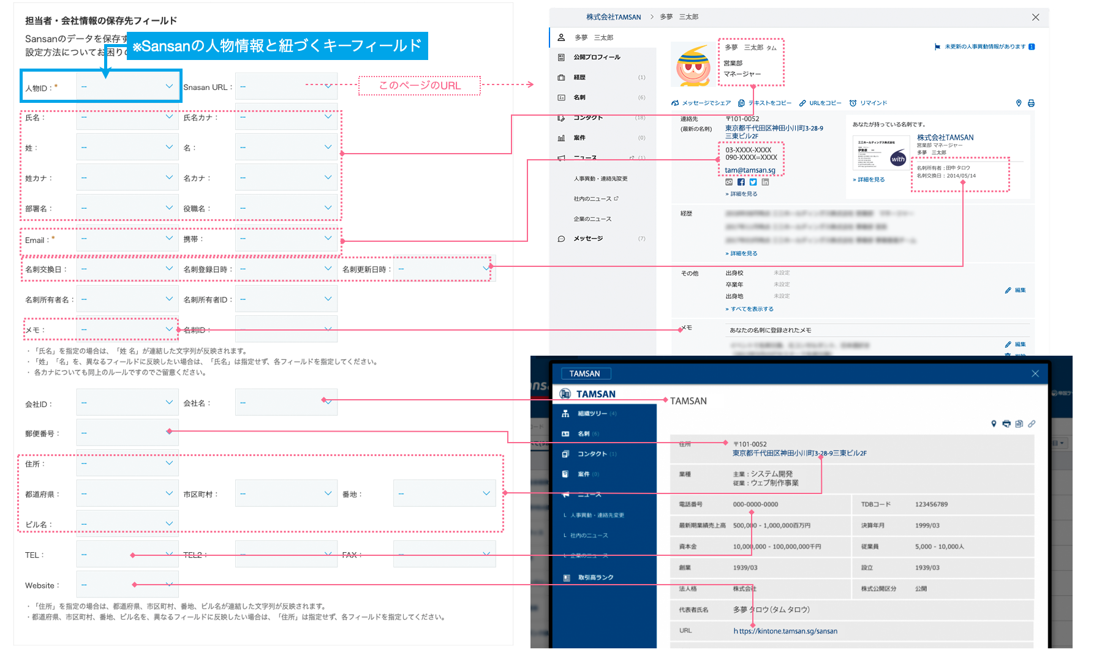Click the business card thumbnail image
The width and height of the screenshot is (1102, 652).
[x=881, y=153]
